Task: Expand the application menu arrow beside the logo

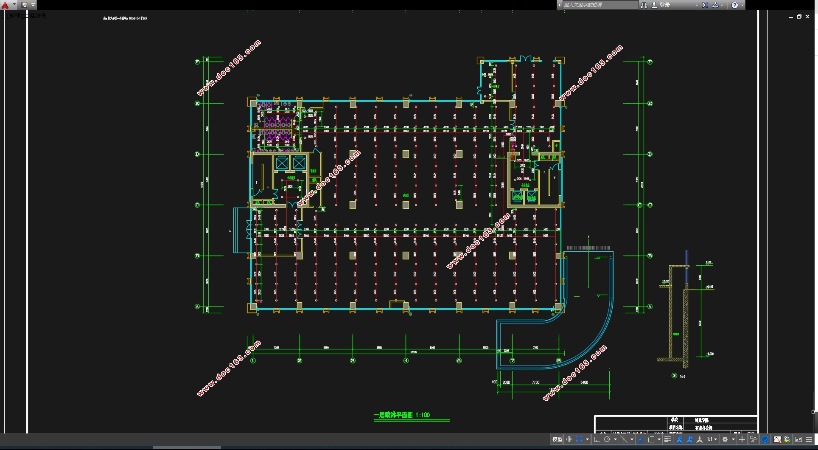Action: 14,5
